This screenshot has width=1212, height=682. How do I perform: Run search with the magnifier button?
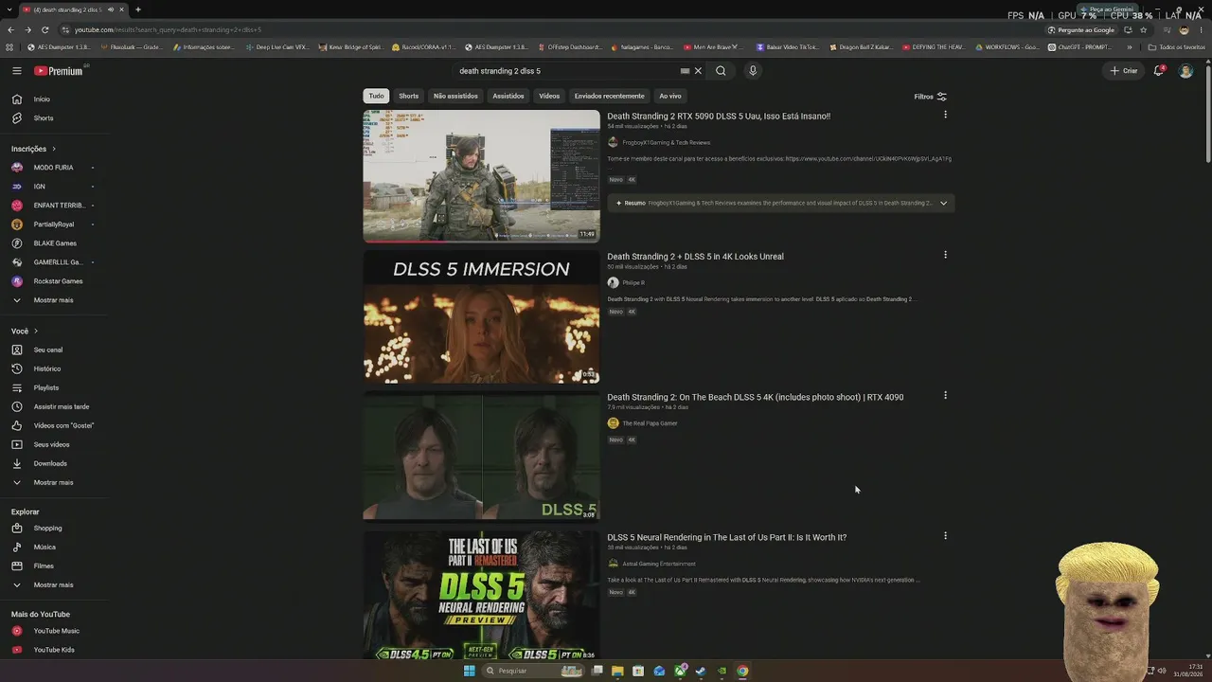tap(721, 70)
